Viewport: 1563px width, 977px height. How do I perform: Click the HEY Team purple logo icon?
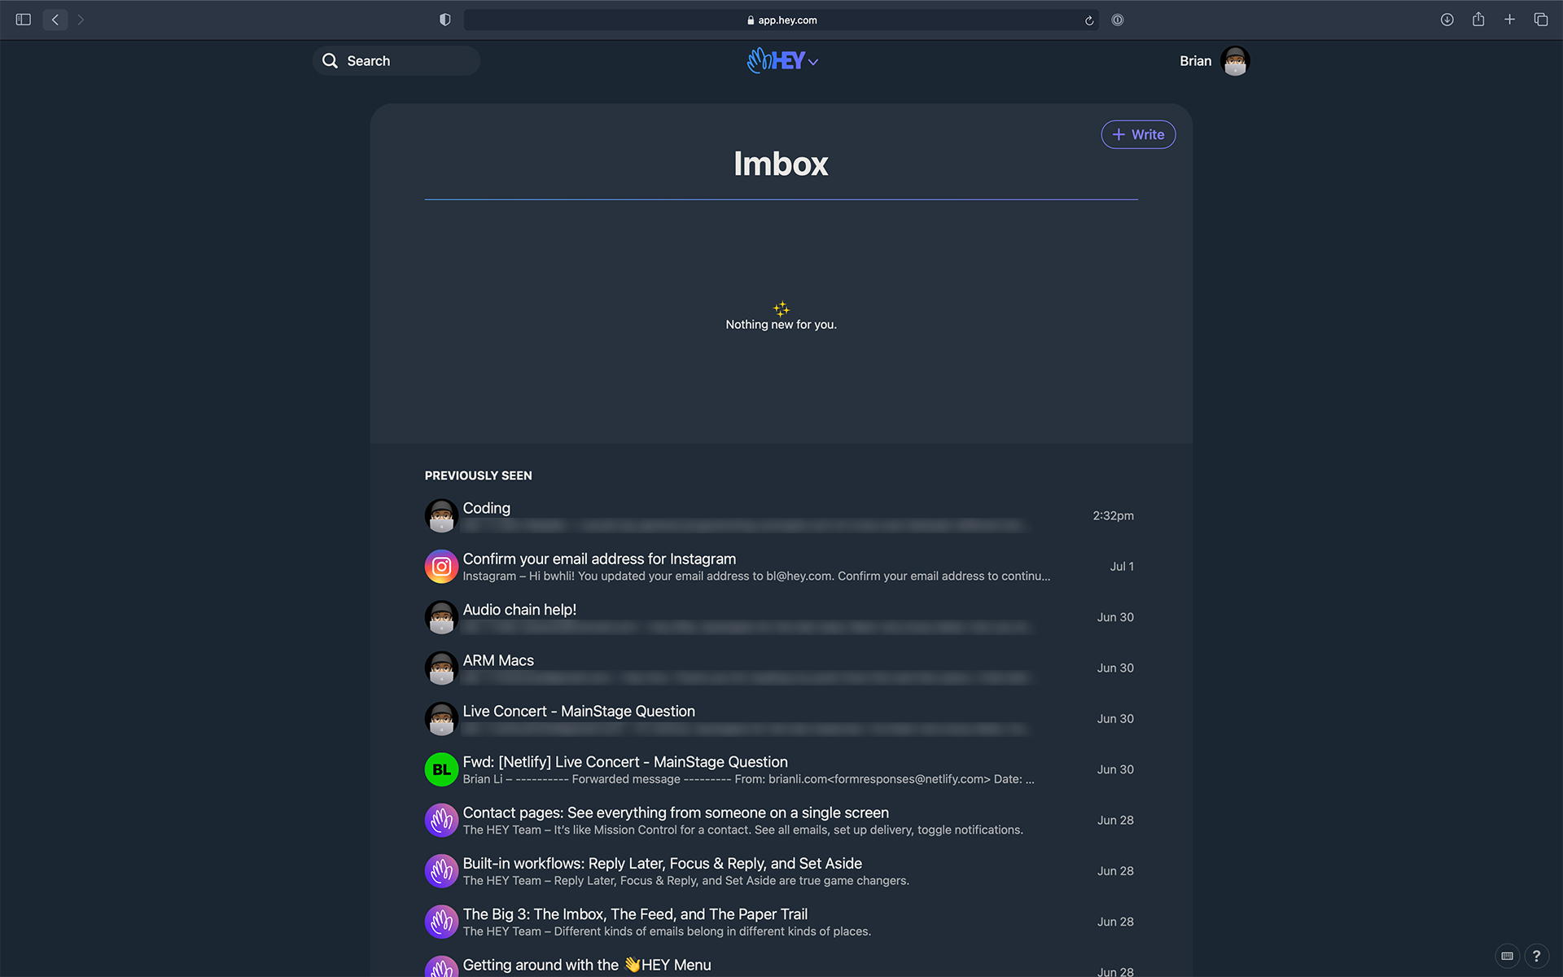click(441, 819)
